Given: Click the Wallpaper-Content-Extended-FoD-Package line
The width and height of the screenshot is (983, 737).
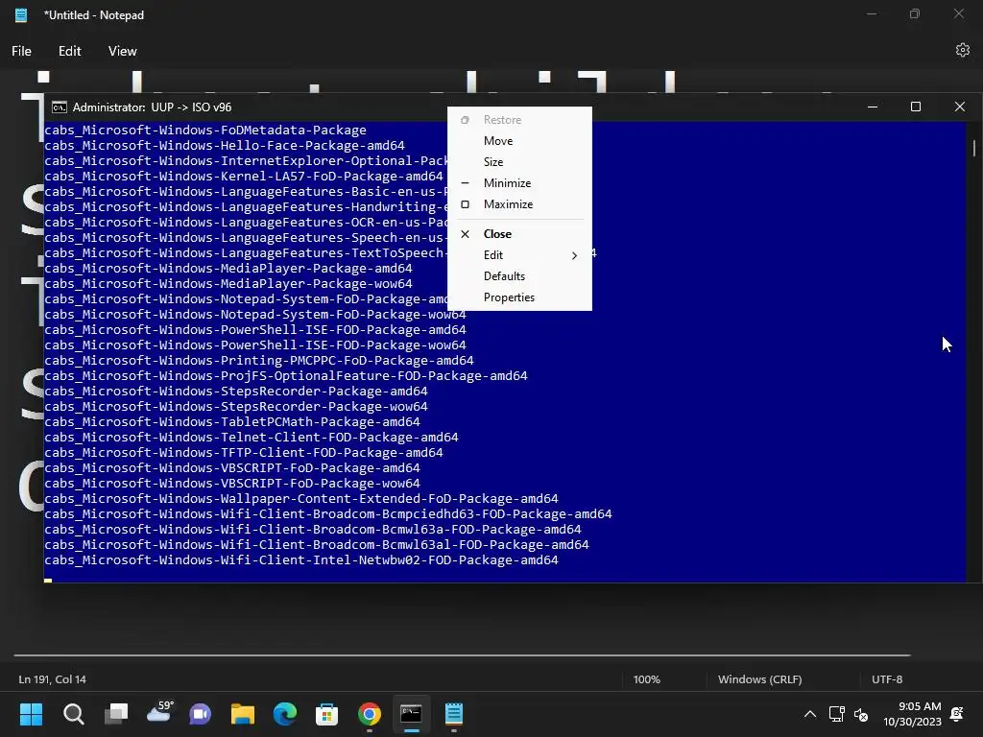Looking at the screenshot, I should coord(300,499).
